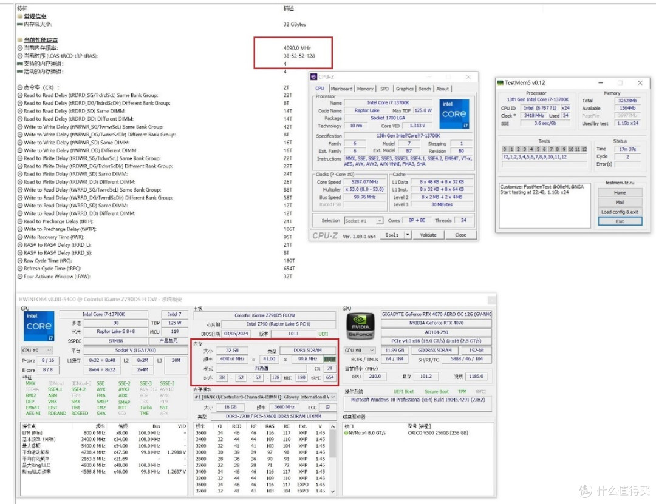This screenshot has width=656, height=504.
Task: Click the LFM (Min) row in HWiNFO clock table
Action: (104, 433)
